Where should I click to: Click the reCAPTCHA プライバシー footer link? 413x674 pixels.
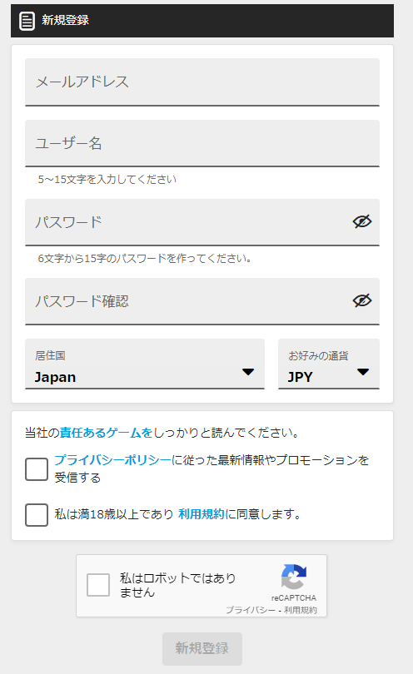(x=251, y=610)
